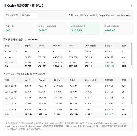The height and width of the screenshot is (136, 137).
Task: Click the 8317.7 history credits total
Action: [89, 115]
